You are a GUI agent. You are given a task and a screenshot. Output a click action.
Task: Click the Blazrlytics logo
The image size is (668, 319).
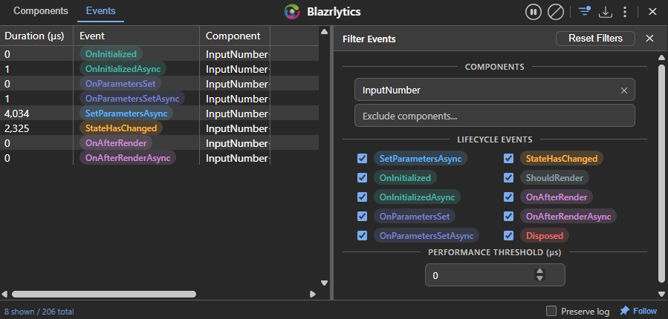(292, 12)
